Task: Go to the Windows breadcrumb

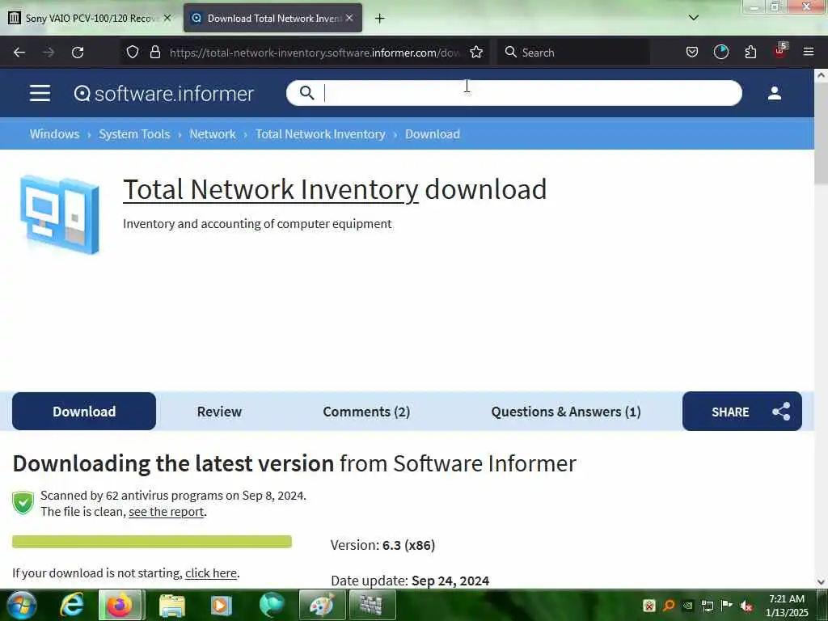Action: 54,134
